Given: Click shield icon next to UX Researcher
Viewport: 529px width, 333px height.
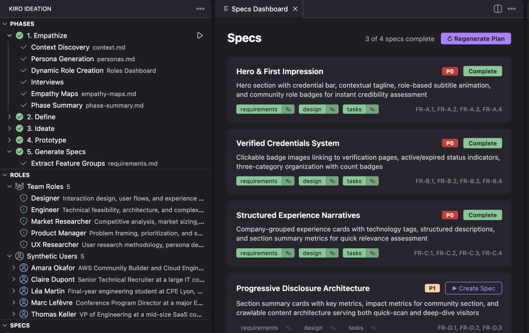Looking at the screenshot, I should tap(24, 244).
